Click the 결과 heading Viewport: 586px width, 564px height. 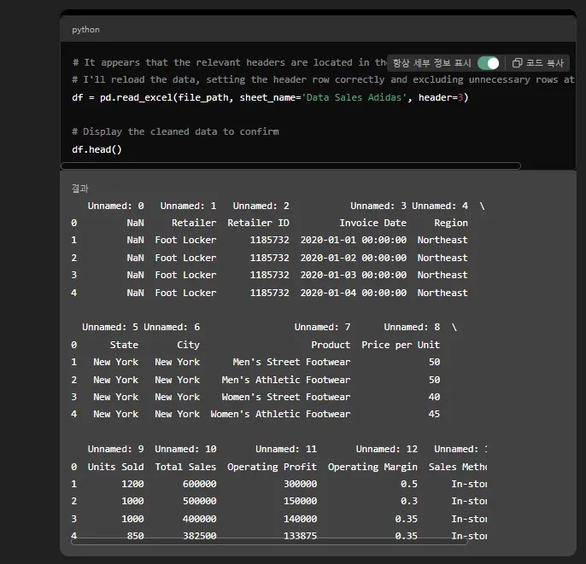pos(79,189)
